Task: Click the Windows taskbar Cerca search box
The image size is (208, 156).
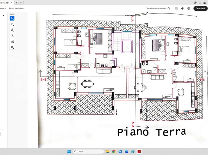Action: [x=88, y=152]
